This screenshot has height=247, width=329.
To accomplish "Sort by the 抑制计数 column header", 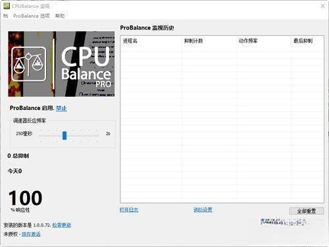I will coord(193,41).
